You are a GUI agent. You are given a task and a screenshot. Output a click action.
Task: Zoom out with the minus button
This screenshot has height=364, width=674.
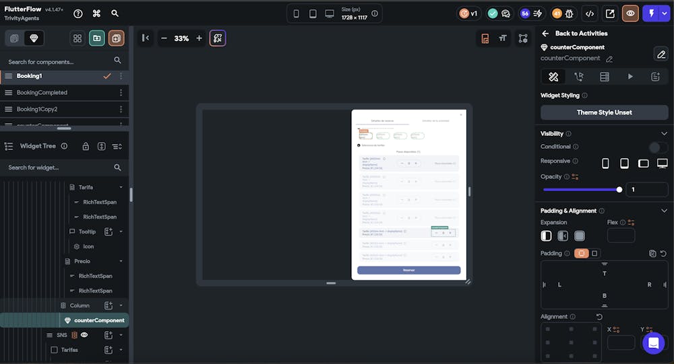click(x=164, y=38)
